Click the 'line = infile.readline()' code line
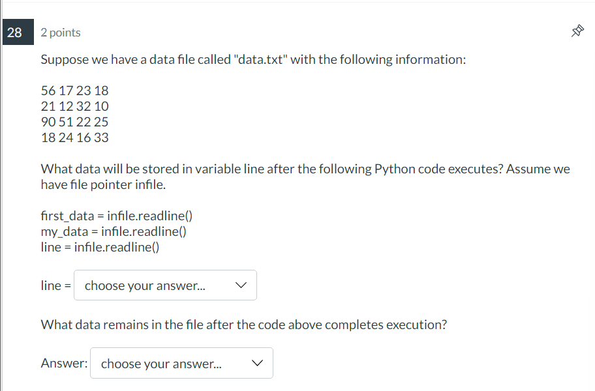595x391 pixels. click(100, 247)
